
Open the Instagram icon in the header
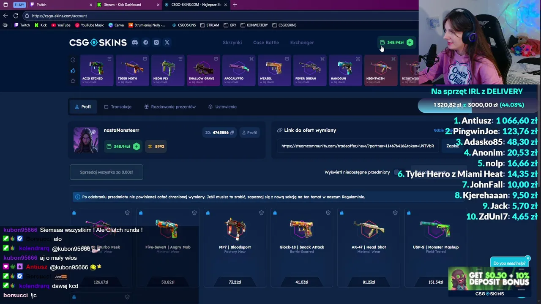click(156, 42)
